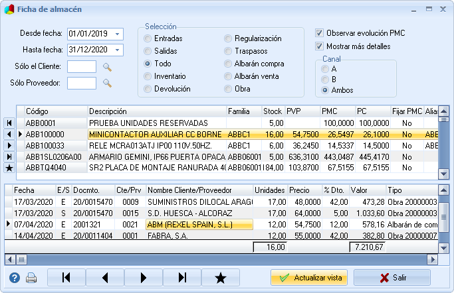Click SUMINISTROS DILOCAL movement row name
The image size is (454, 293).
(x=200, y=202)
